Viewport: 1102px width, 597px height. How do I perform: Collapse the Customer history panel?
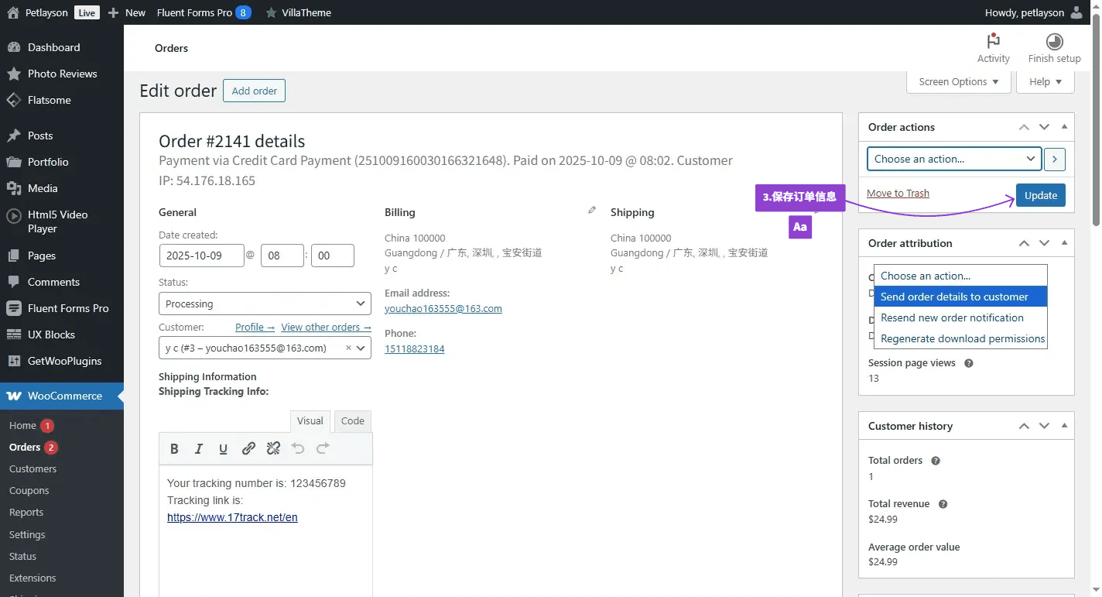[1064, 426]
